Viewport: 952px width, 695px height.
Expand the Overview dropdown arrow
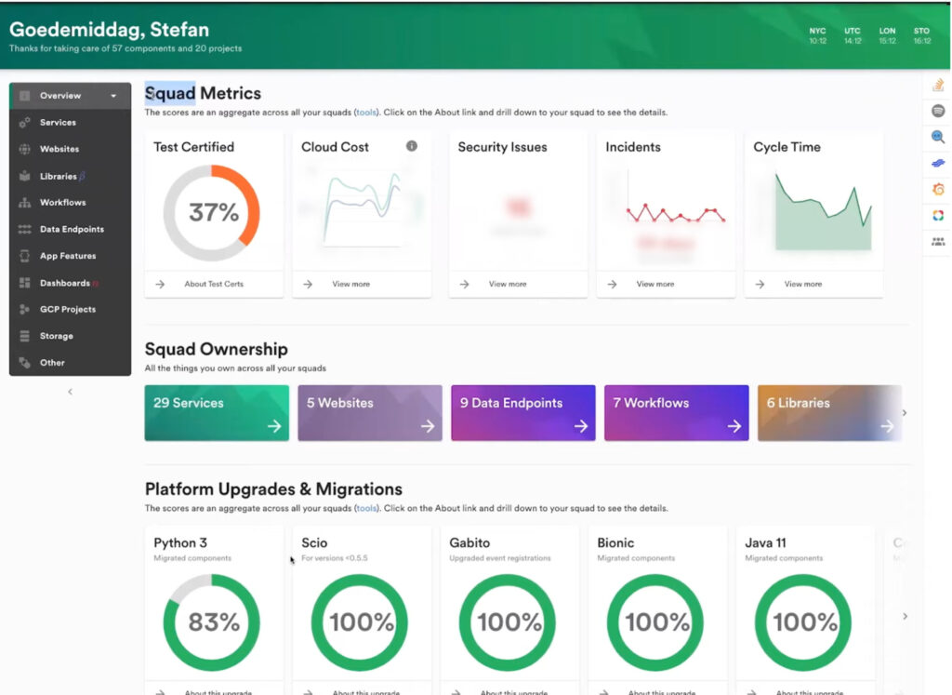113,96
